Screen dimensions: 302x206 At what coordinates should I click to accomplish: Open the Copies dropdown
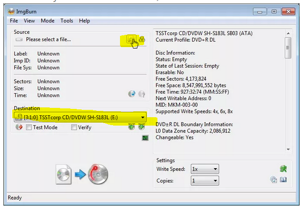pyautogui.click(x=205, y=180)
